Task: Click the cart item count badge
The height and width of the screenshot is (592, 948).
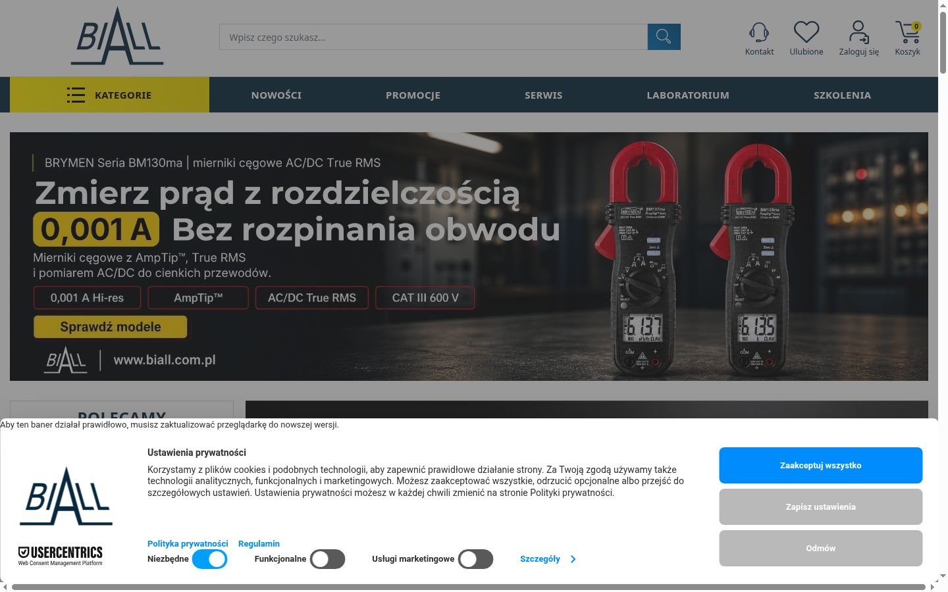Action: 916,26
